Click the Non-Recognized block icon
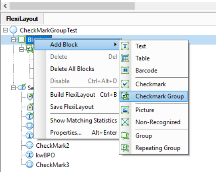The width and height of the screenshot is (216, 172). (125, 122)
